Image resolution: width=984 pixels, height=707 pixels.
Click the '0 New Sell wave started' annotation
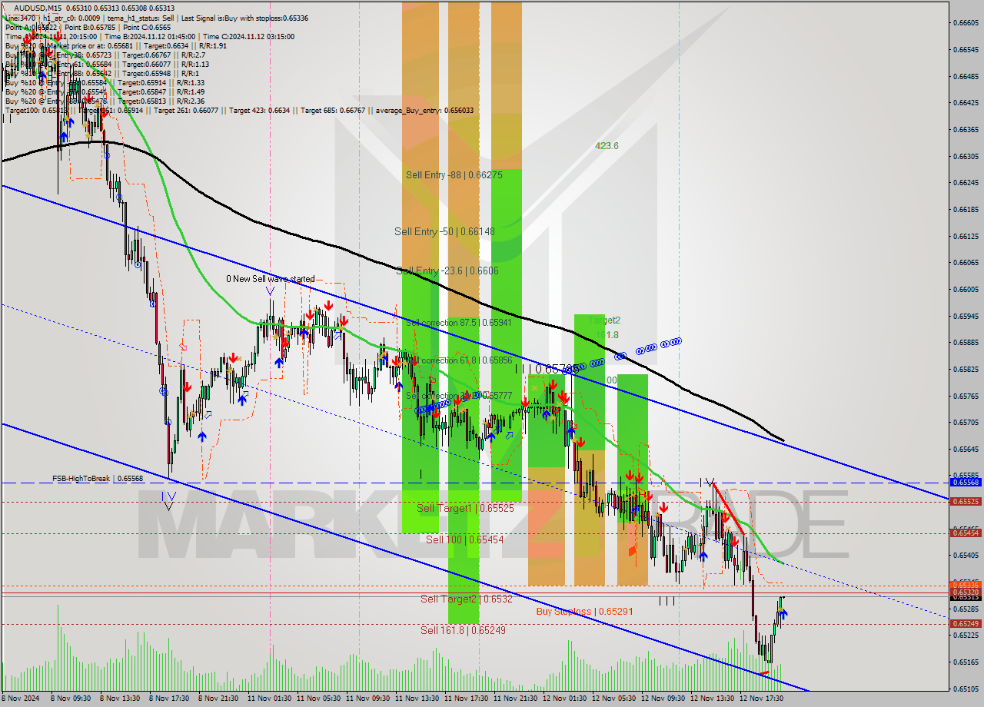[x=270, y=279]
